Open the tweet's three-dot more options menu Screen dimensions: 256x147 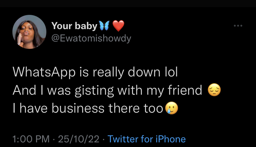(x=238, y=26)
